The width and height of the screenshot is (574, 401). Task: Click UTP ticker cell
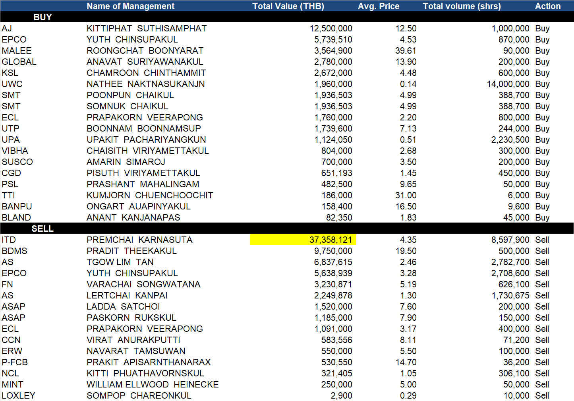pyautogui.click(x=10, y=128)
